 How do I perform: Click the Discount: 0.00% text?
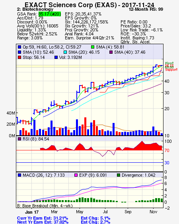point(32,22)
